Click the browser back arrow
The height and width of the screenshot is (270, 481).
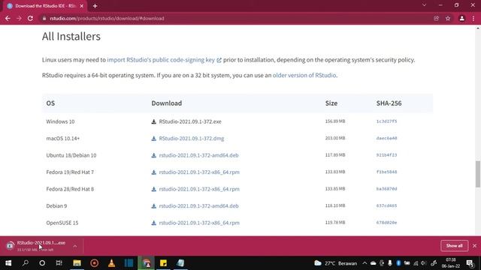(x=8, y=18)
